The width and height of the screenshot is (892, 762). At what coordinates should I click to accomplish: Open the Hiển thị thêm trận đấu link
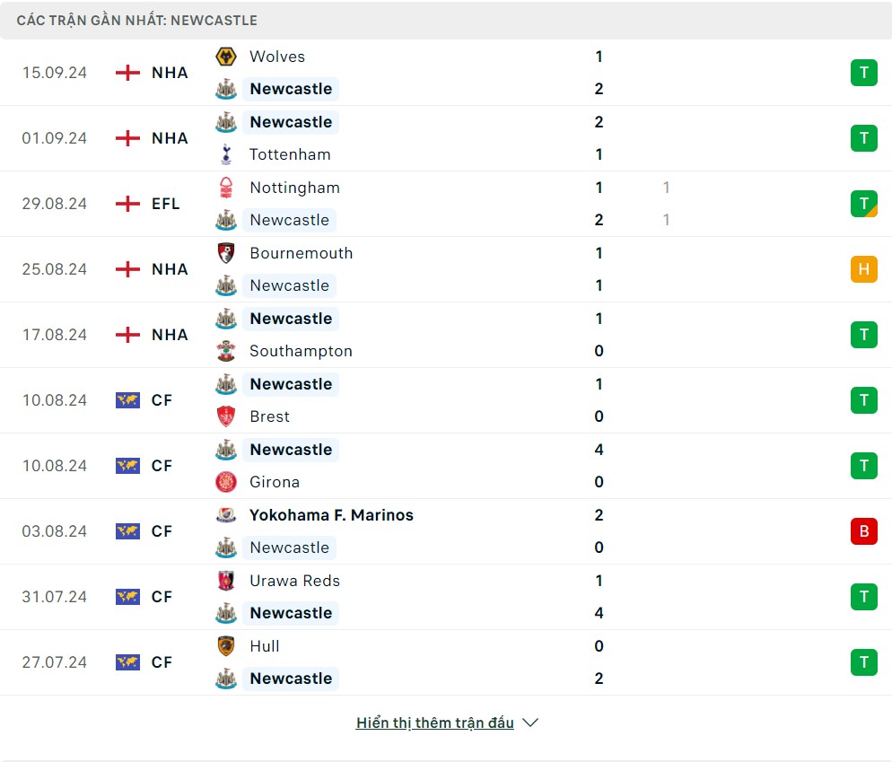(434, 723)
